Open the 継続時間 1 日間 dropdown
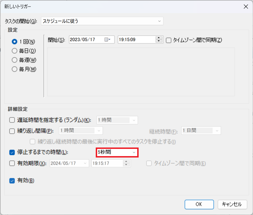Screen dimensions: 253x215 [201, 131]
